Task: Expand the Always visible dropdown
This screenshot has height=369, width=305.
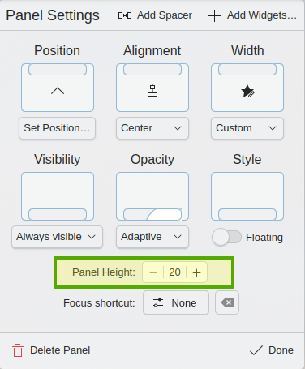Action: tap(57, 237)
